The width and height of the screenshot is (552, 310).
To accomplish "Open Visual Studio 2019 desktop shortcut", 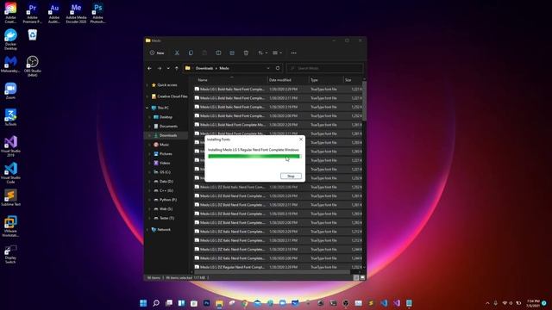I will (x=10, y=146).
